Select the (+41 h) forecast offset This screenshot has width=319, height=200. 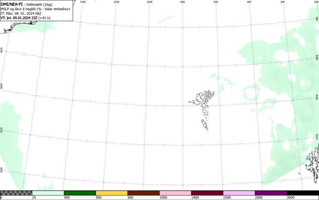pos(44,18)
